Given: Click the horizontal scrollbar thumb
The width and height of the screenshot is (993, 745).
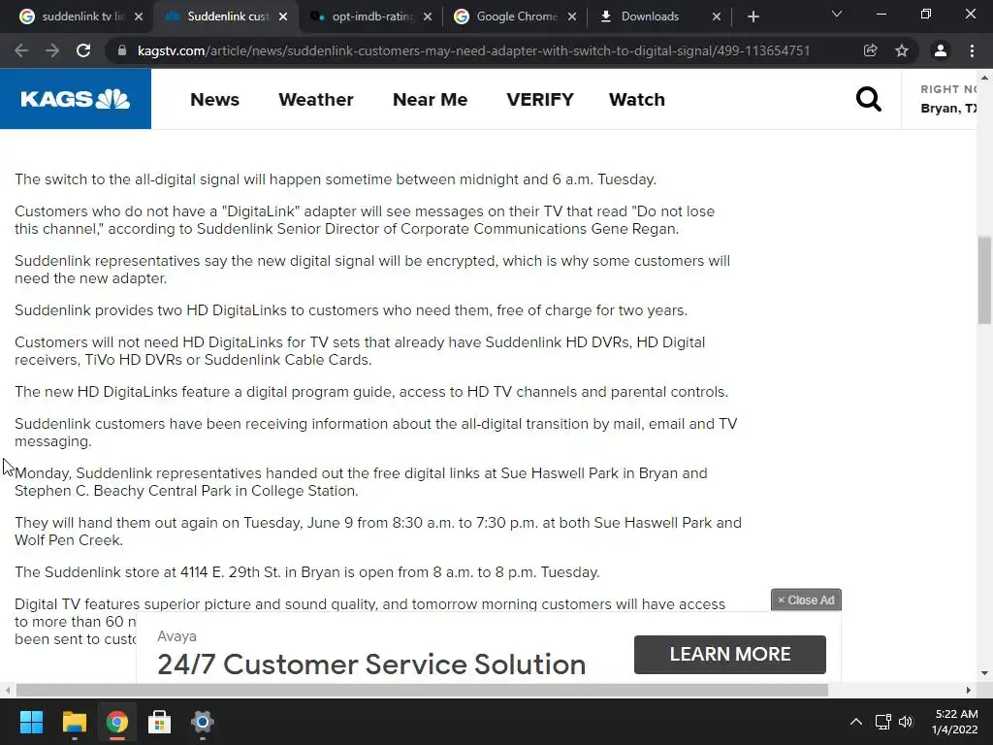Looking at the screenshot, I should pos(422,690).
